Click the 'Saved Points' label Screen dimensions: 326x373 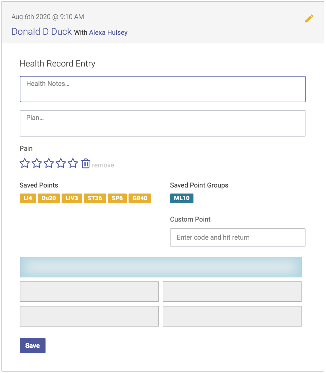[39, 185]
